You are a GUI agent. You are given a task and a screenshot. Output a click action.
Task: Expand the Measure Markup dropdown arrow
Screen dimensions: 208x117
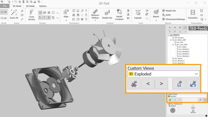point(95,20)
